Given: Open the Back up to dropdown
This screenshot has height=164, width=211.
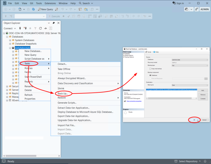Looking at the screenshot, I should pyautogui.click(x=190, y=85).
